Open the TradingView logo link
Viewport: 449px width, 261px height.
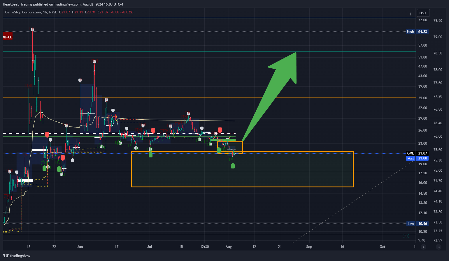click(x=17, y=256)
